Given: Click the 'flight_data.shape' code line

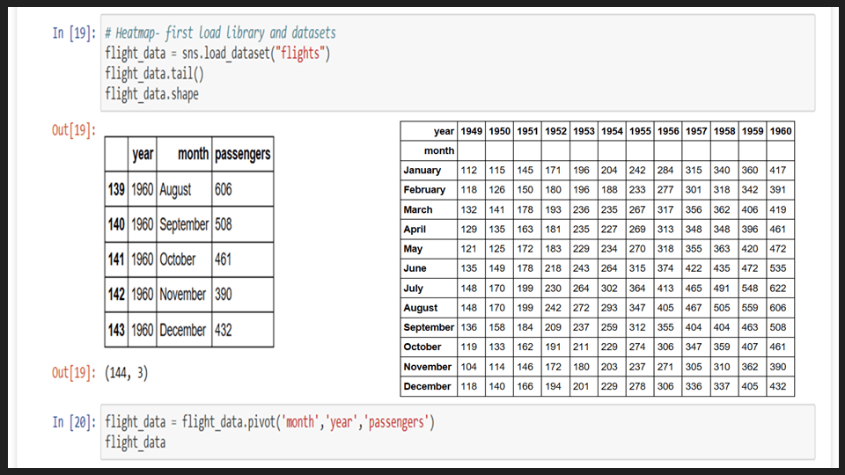Looking at the screenshot, I should tap(152, 94).
